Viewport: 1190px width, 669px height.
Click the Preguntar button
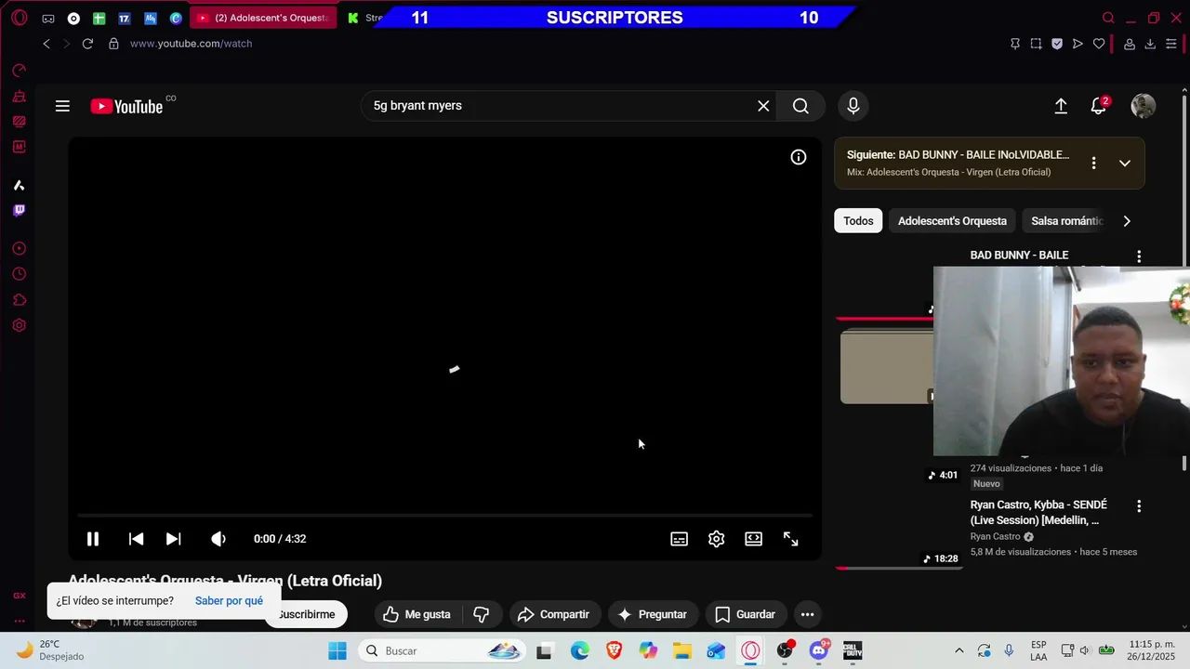coord(652,614)
